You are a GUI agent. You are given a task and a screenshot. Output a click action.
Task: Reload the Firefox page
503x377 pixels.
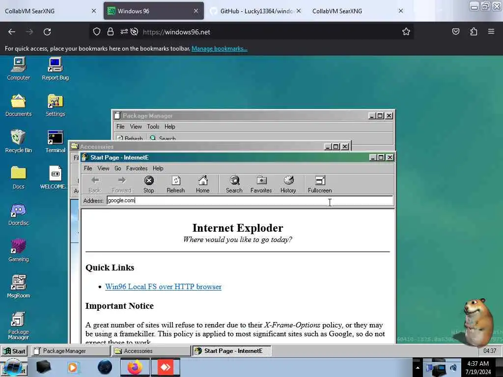point(47,32)
